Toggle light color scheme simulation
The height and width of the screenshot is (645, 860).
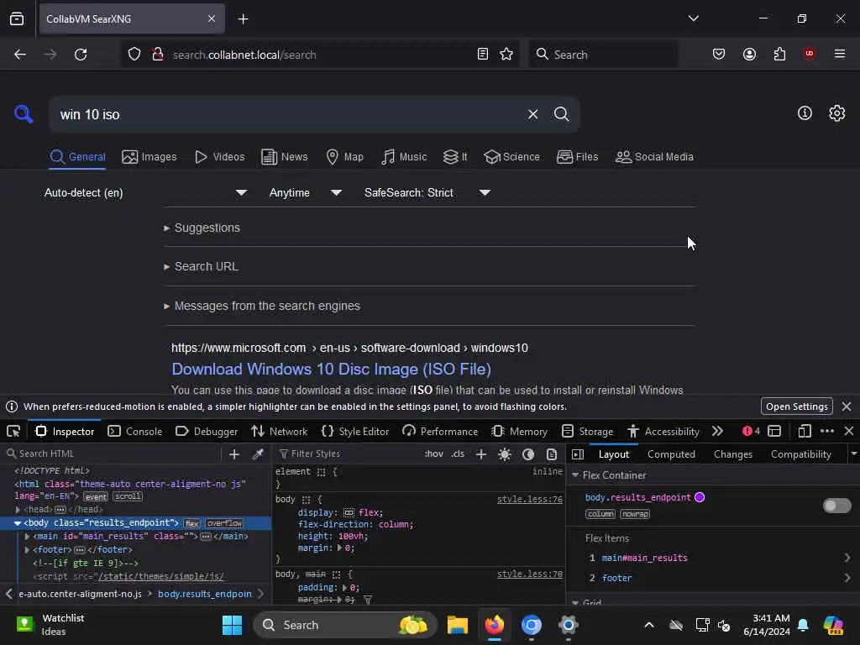505,454
